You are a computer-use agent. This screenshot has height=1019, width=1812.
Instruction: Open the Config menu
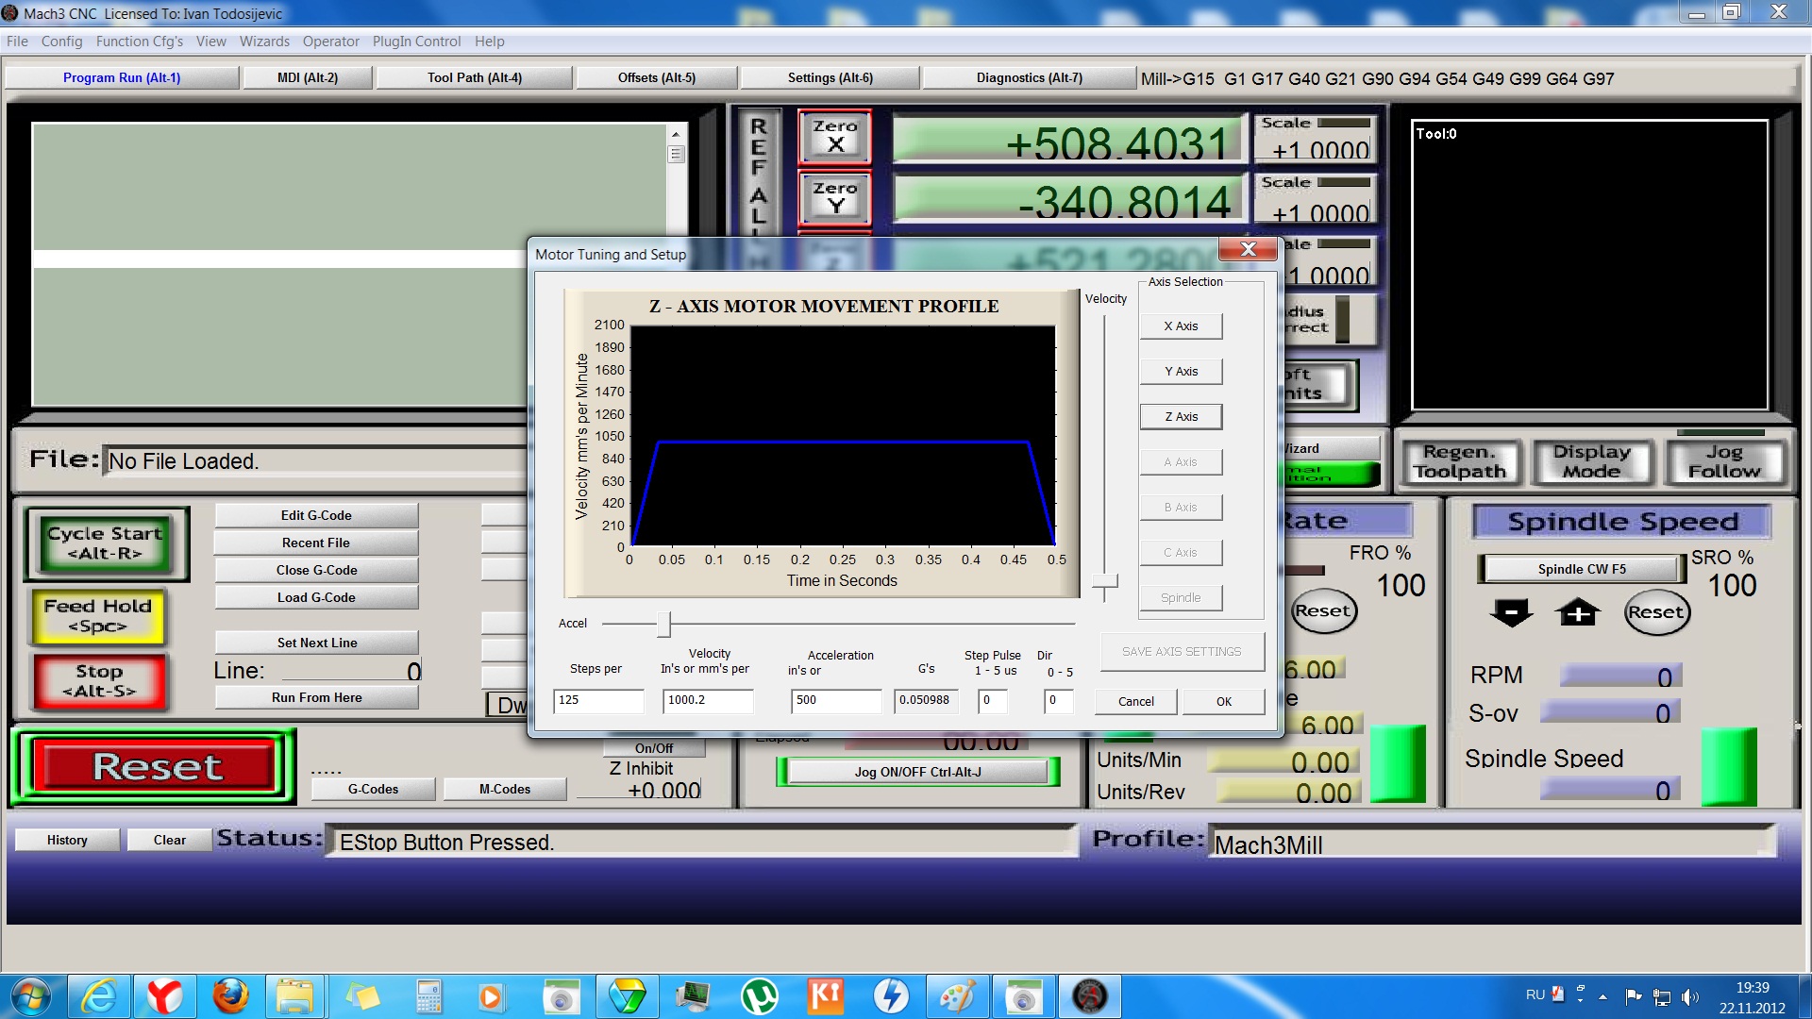[x=61, y=42]
